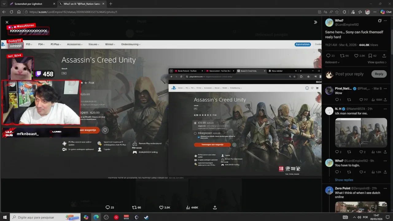Select the €11,99 price radio option
The width and height of the screenshot is (393, 221).
[195, 123]
